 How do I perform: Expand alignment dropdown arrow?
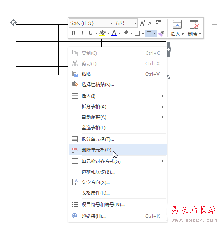point(155,33)
